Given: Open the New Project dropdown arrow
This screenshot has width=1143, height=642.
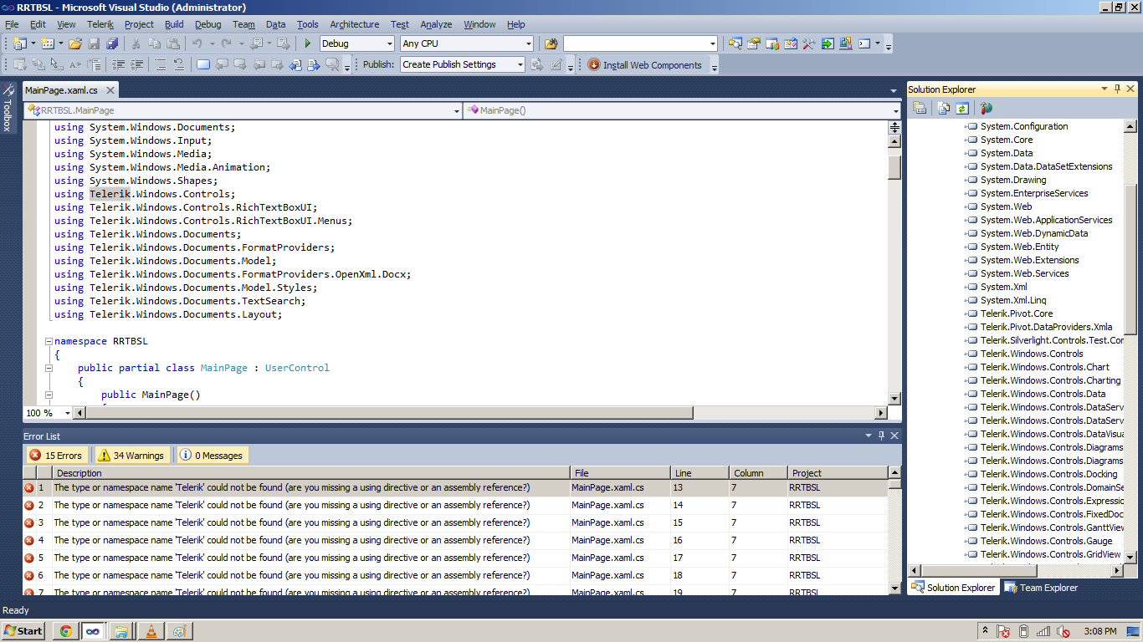Looking at the screenshot, I should (33, 43).
